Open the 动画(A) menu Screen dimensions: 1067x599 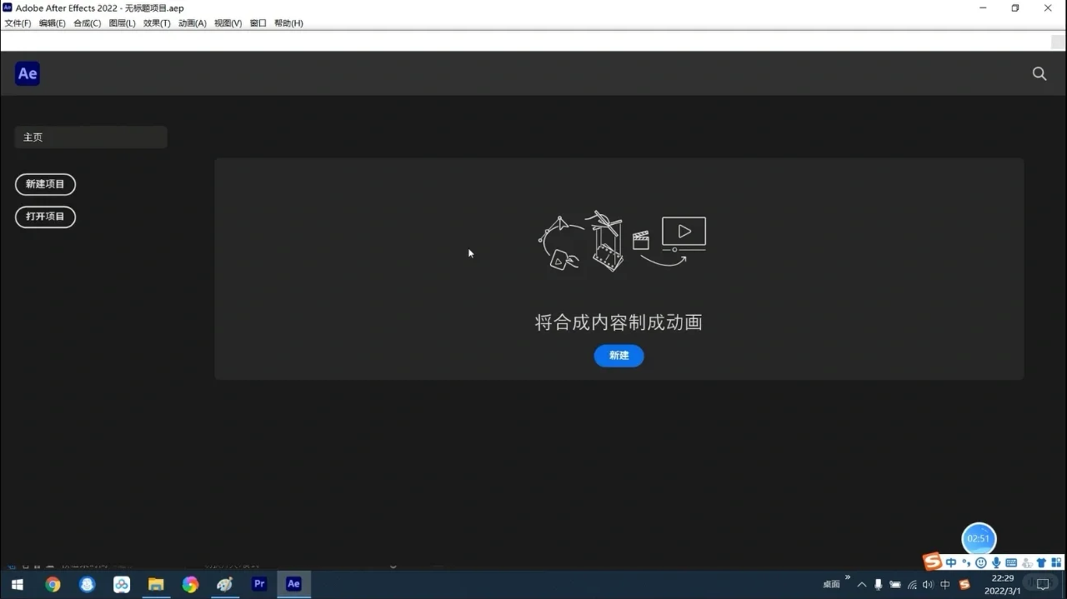click(x=193, y=22)
